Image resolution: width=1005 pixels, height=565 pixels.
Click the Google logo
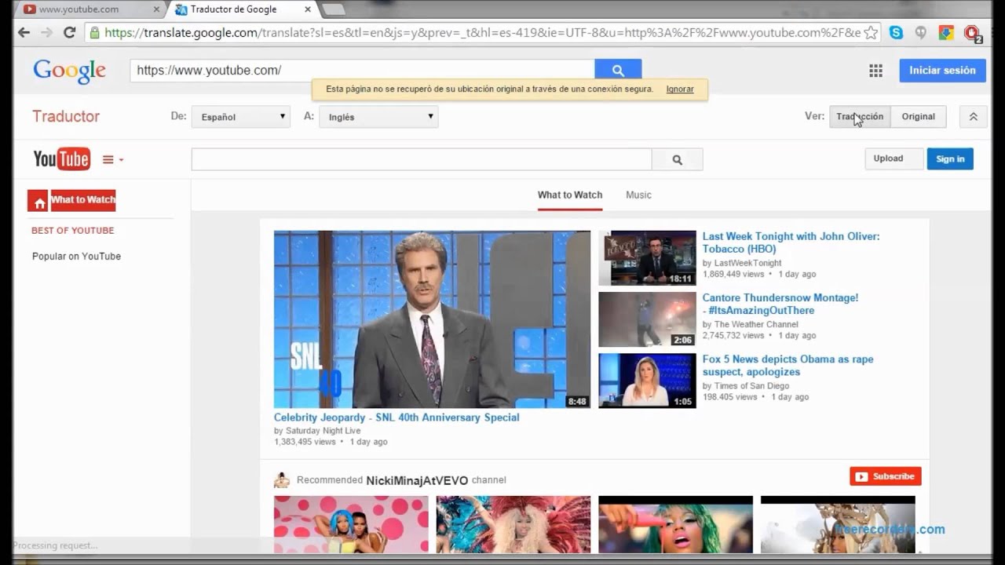coord(69,71)
